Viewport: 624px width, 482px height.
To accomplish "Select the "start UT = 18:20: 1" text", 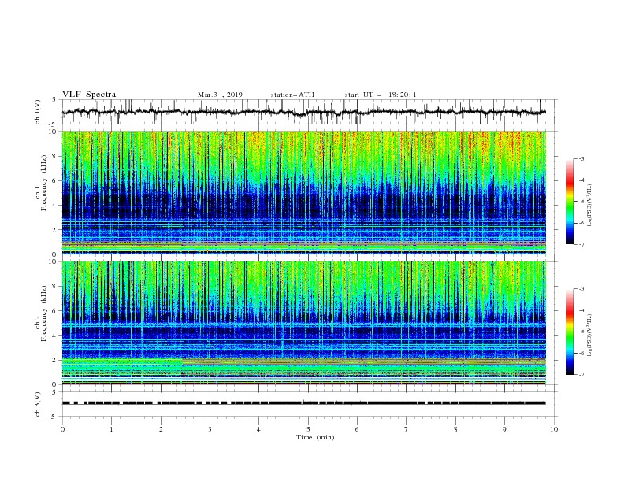I will point(381,95).
